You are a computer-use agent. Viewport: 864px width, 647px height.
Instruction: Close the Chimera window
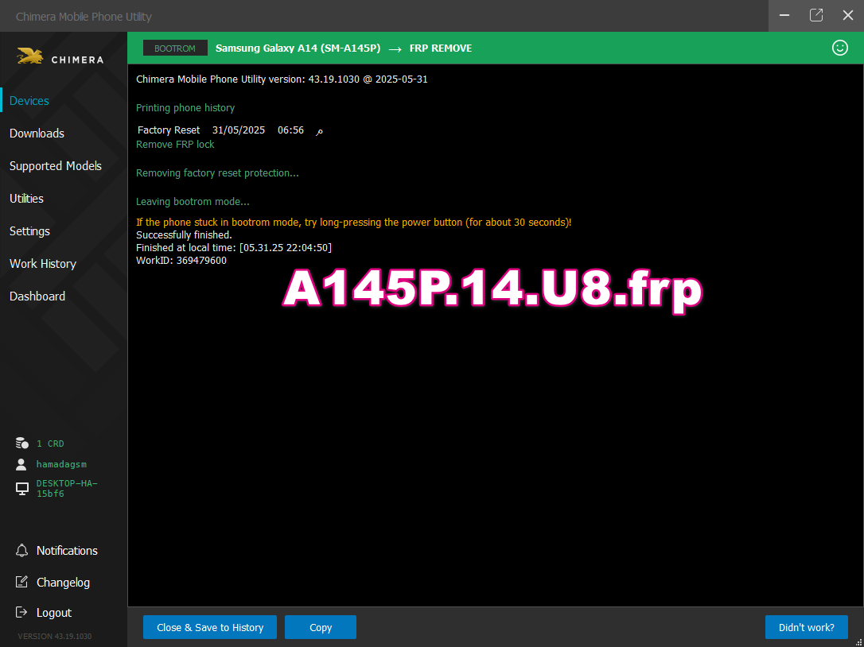pos(848,15)
